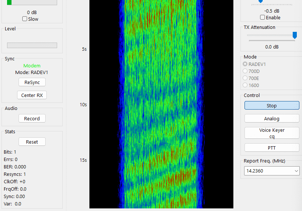Click the waterfall spectrum display
The height and width of the screenshot is (211, 302).
pyautogui.click(x=161, y=104)
